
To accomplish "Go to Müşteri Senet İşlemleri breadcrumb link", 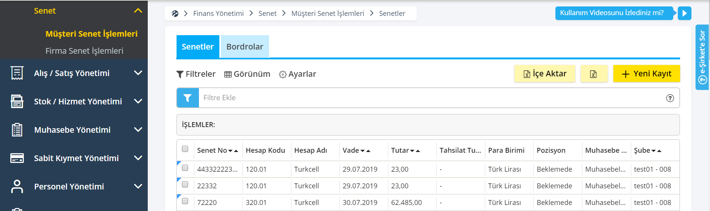I will [328, 14].
